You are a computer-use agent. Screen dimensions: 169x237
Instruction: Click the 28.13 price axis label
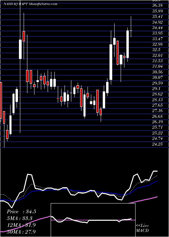click(x=158, y=100)
